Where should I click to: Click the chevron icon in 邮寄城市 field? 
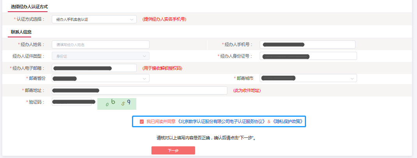(x=352, y=79)
